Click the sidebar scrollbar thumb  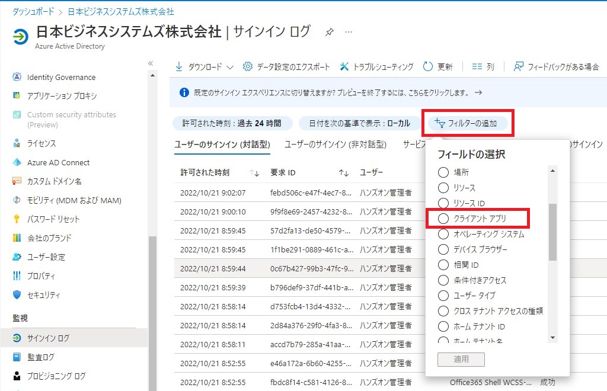click(152, 313)
